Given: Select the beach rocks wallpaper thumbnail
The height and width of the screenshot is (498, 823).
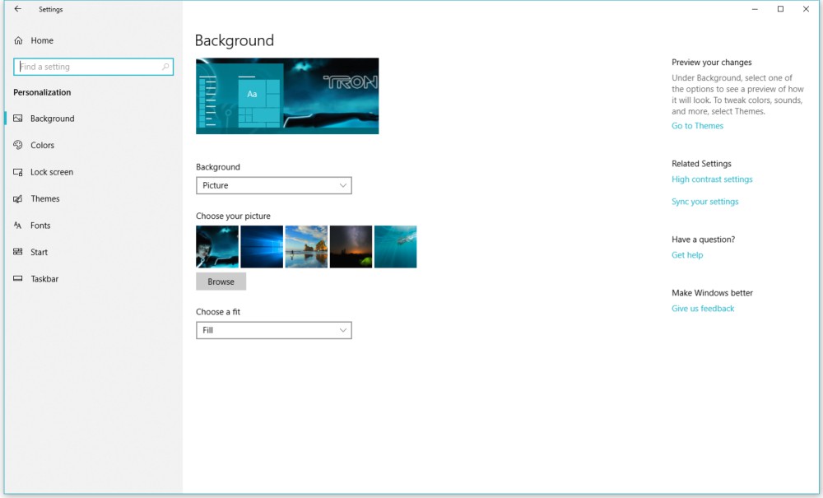Looking at the screenshot, I should point(306,247).
